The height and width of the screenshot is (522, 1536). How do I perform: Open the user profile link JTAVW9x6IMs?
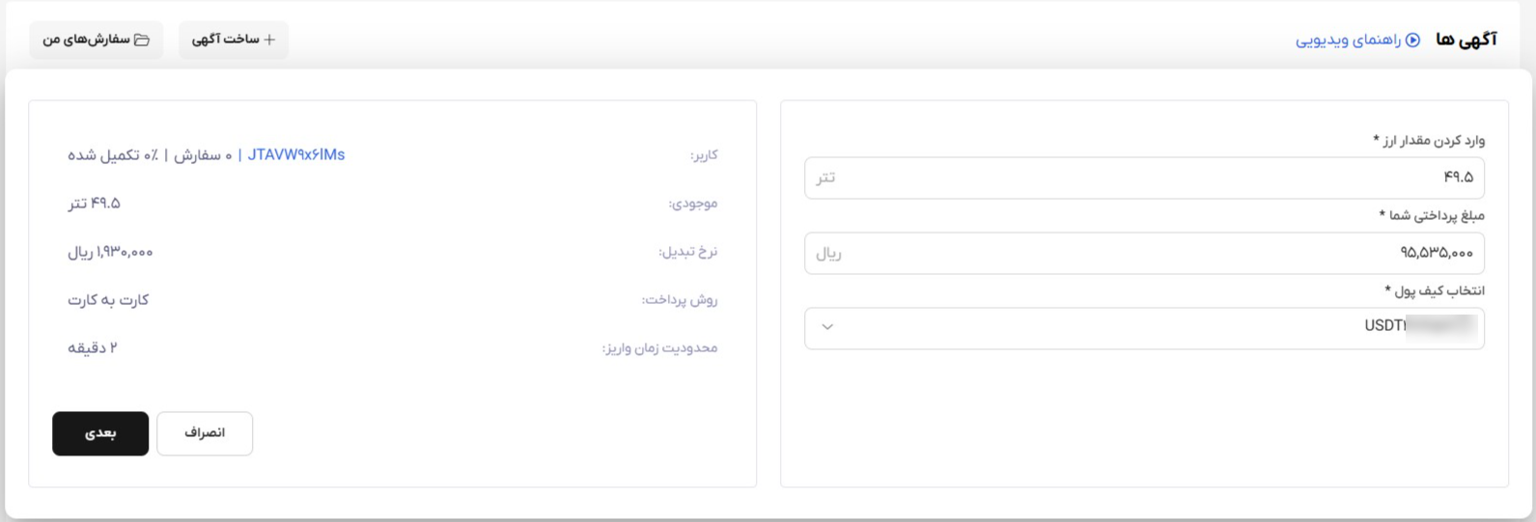coord(296,154)
